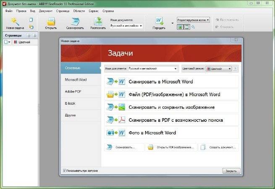This screenshot has width=275, height=189.
Task: Choose Сканировать в Microsoft Word task
Action: tap(171, 81)
